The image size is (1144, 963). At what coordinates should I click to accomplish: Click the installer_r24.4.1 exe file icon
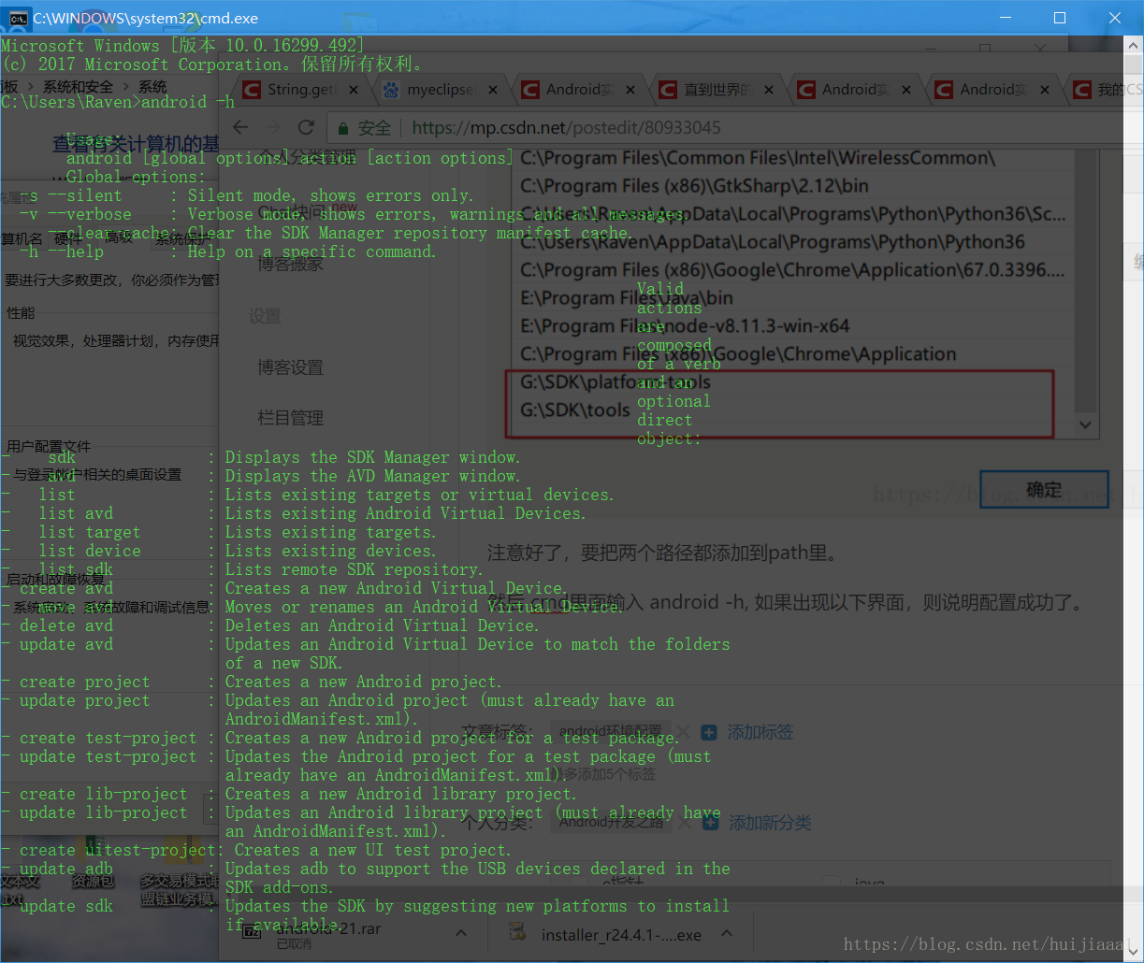(x=517, y=933)
